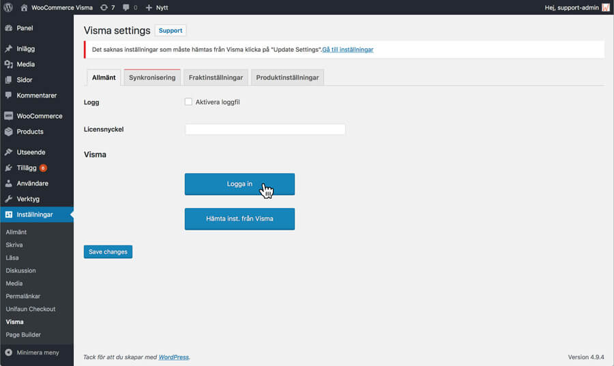Click the Licensnyckel text field
This screenshot has height=366, width=614.
[265, 129]
